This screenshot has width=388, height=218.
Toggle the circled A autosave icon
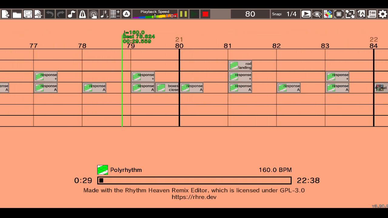click(126, 14)
